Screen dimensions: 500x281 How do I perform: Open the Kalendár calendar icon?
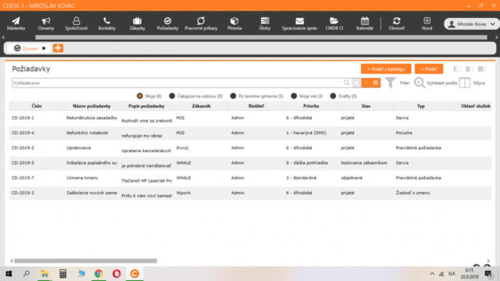click(365, 23)
